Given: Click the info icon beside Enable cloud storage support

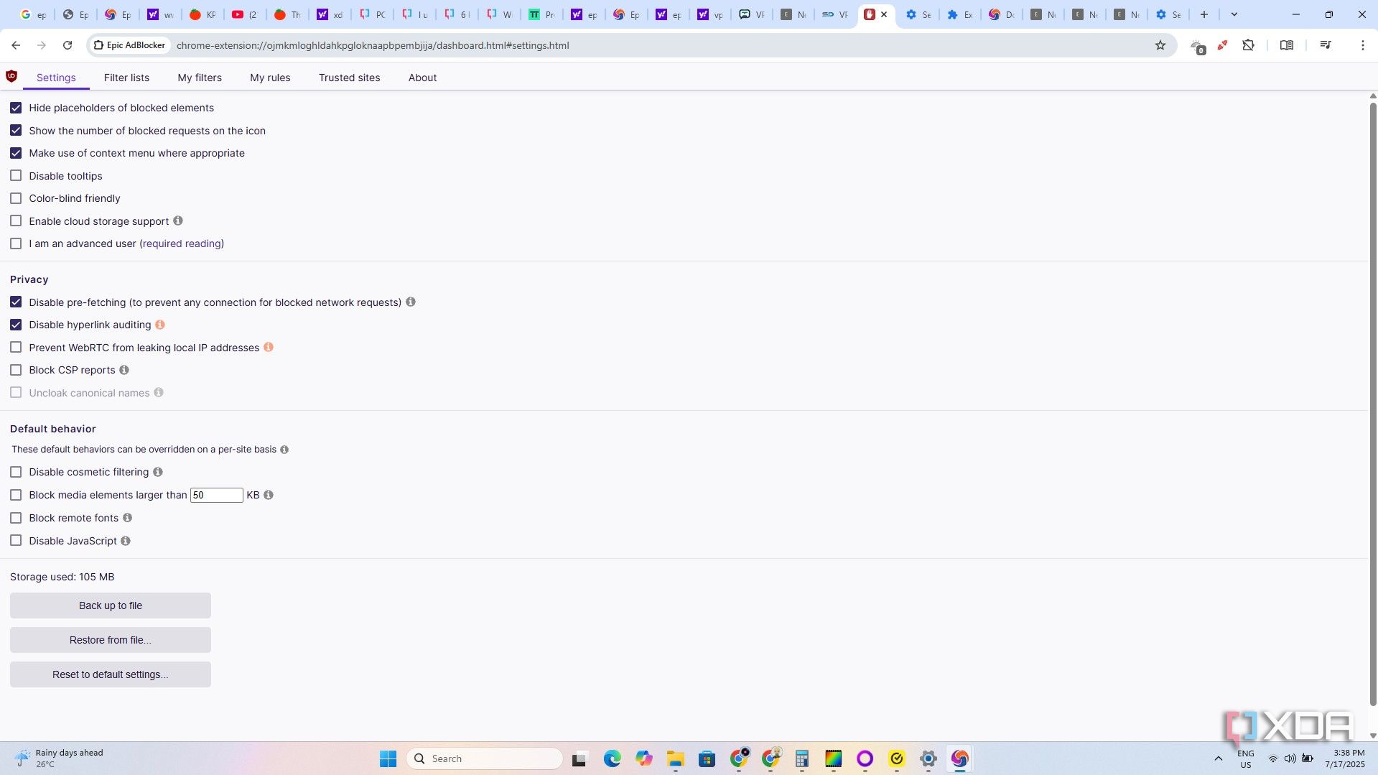Looking at the screenshot, I should pyautogui.click(x=178, y=221).
